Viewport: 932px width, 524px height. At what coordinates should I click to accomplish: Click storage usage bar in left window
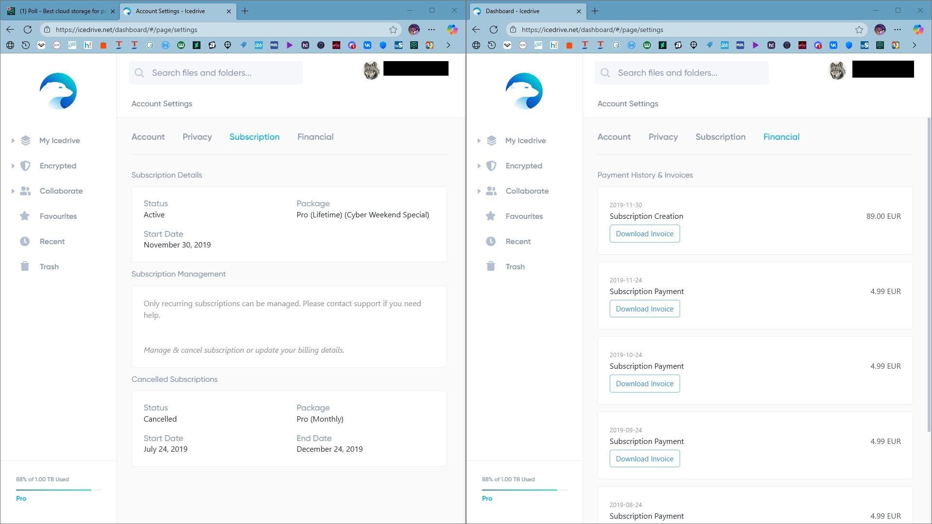58,490
